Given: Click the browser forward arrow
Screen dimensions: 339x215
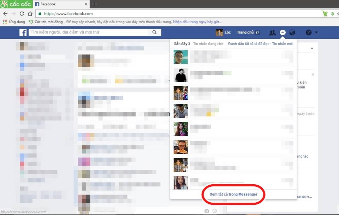Looking at the screenshot, I should point(13,14).
